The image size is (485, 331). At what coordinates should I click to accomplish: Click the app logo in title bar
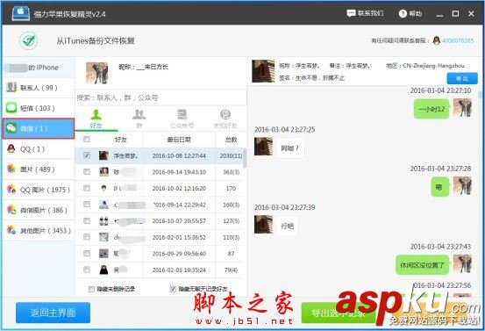tap(21, 13)
